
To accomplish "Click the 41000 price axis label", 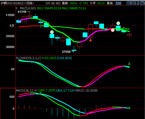I will [x=10, y=15].
